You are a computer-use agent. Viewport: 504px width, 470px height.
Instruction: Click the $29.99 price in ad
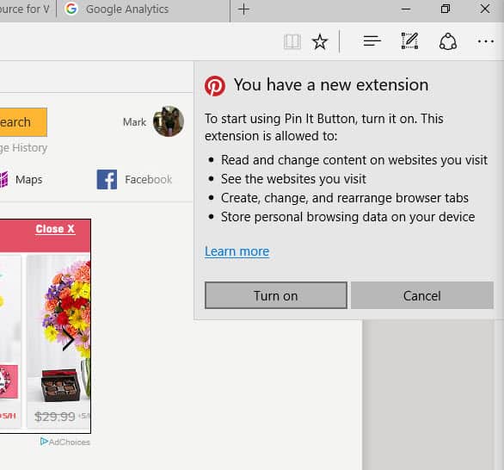coord(55,417)
